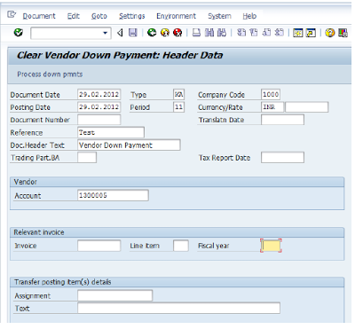Click the Last Page icon

click(x=280, y=33)
